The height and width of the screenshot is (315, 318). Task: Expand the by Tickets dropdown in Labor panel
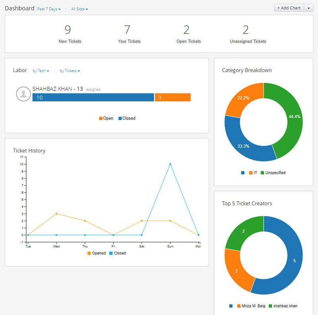(x=70, y=71)
